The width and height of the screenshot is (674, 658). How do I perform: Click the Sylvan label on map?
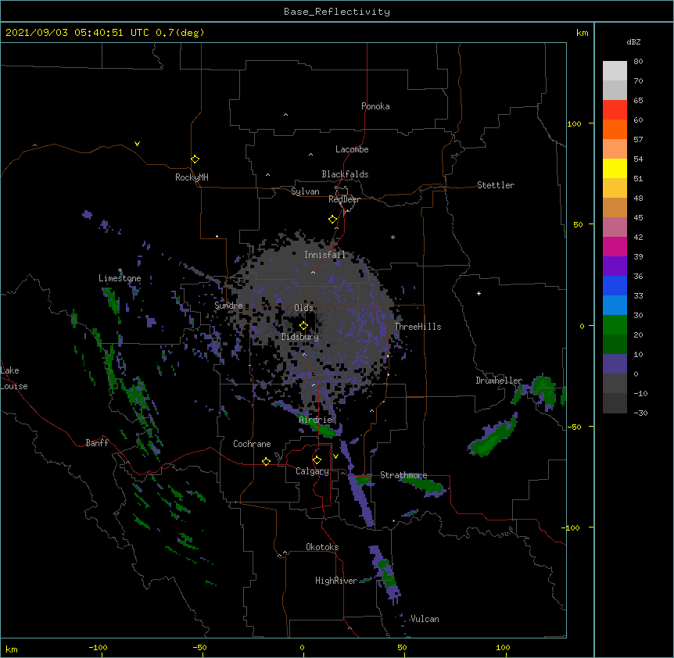[x=305, y=191]
